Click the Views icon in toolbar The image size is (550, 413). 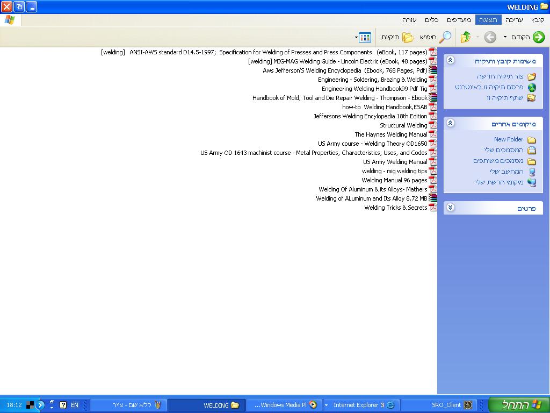pyautogui.click(x=365, y=37)
